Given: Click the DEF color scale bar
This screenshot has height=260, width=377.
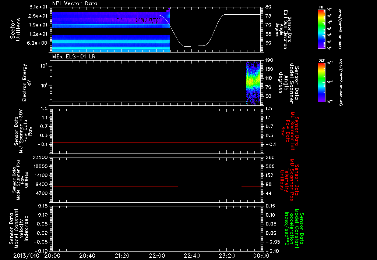Looking at the screenshot, I should point(321,82).
